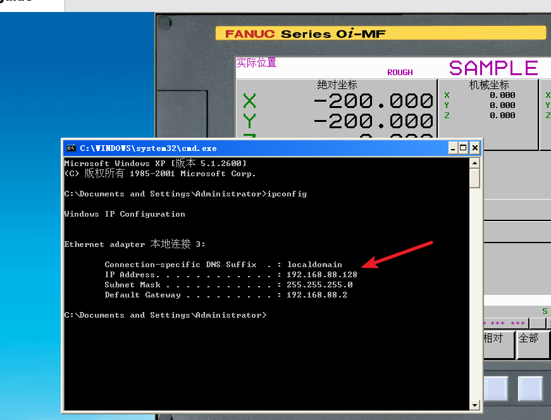
Task: Click the cmd.exe title bar icon
Action: click(71, 148)
